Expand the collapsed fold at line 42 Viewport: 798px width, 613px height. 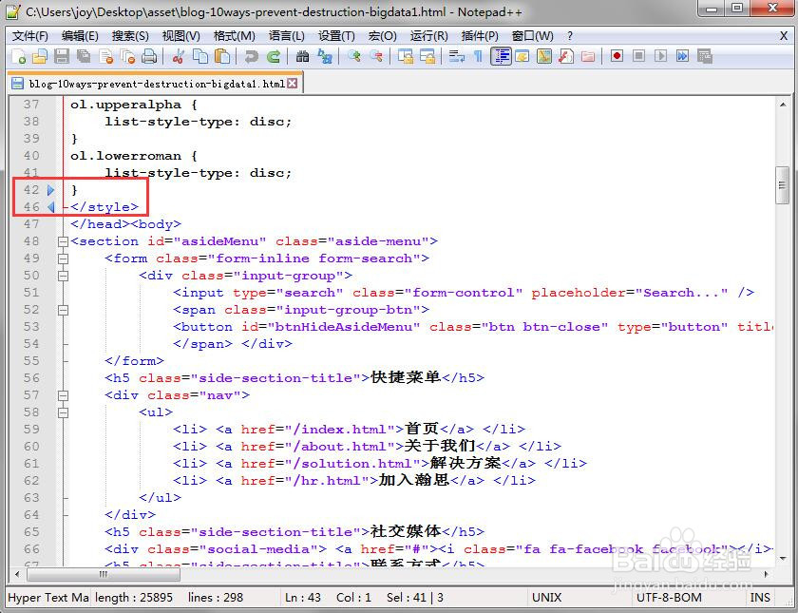[50, 189]
